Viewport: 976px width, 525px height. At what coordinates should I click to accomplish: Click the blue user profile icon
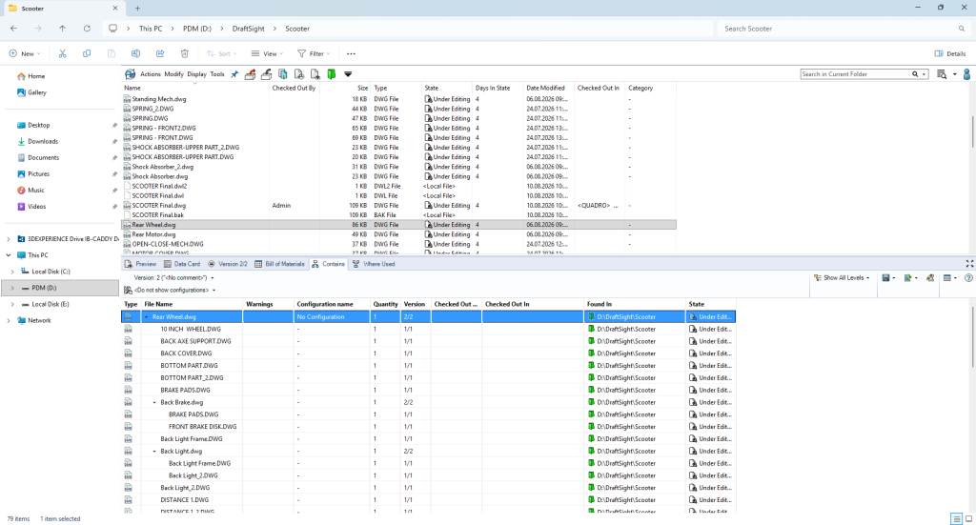tap(966, 74)
